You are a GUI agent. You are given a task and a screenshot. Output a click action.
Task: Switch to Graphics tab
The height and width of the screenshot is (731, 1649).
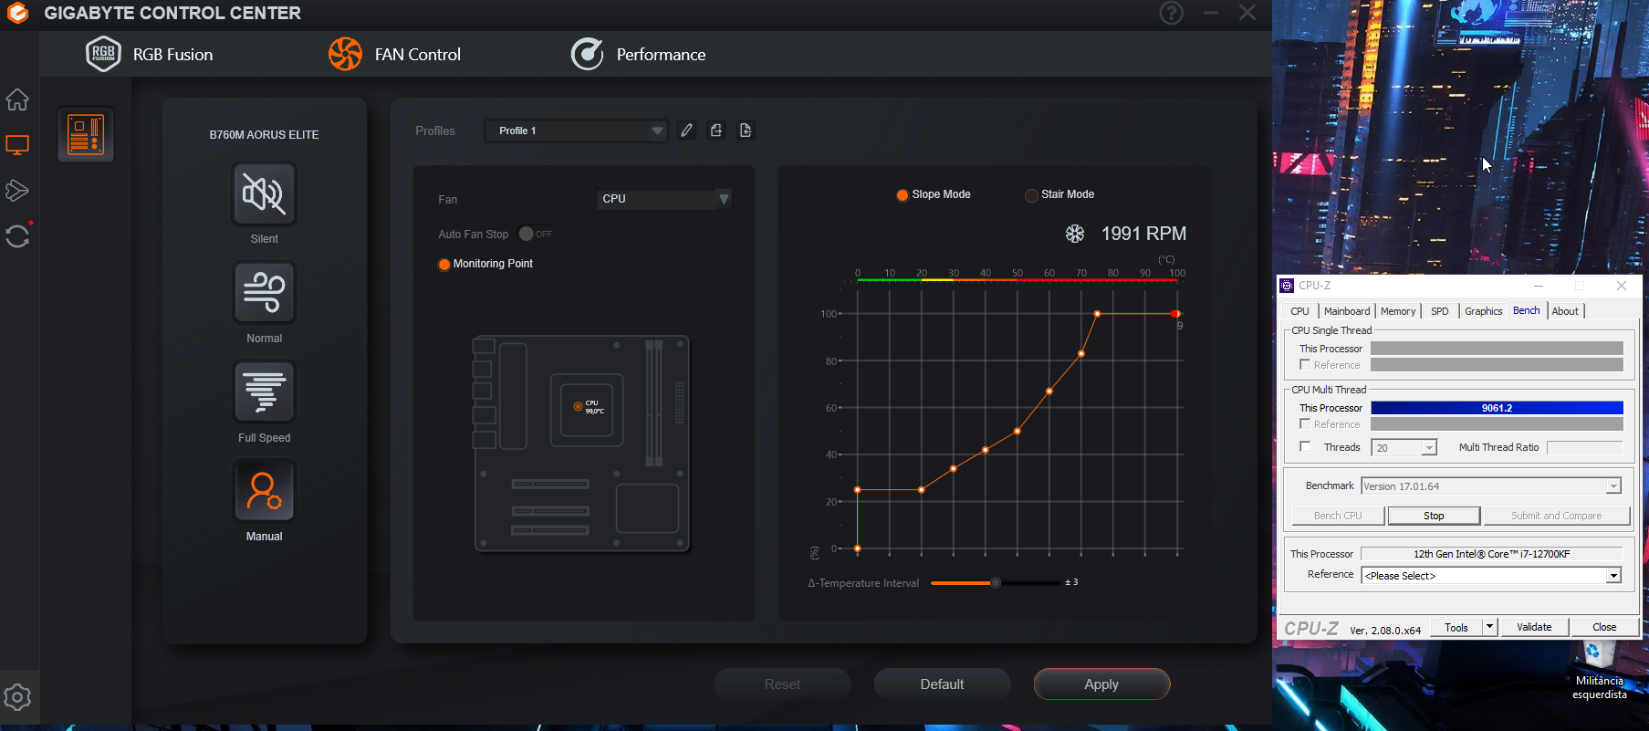click(x=1484, y=311)
